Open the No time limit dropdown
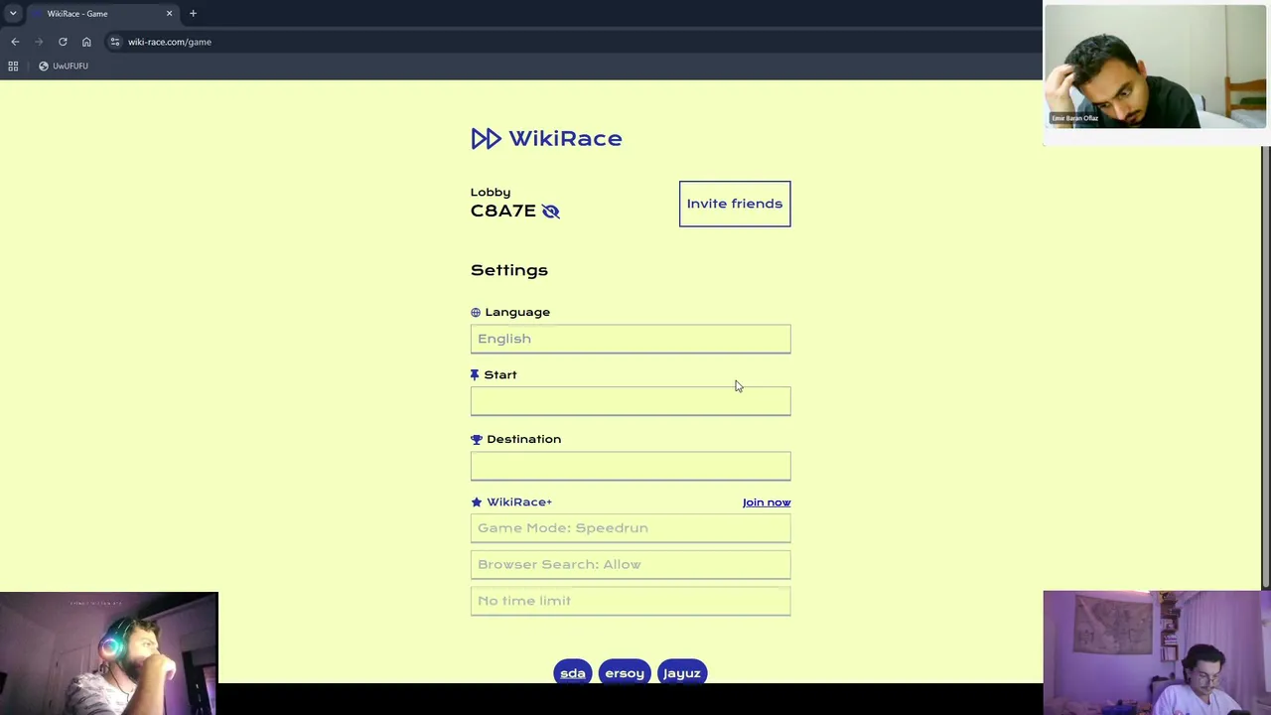This screenshot has height=715, width=1271. coord(631,601)
